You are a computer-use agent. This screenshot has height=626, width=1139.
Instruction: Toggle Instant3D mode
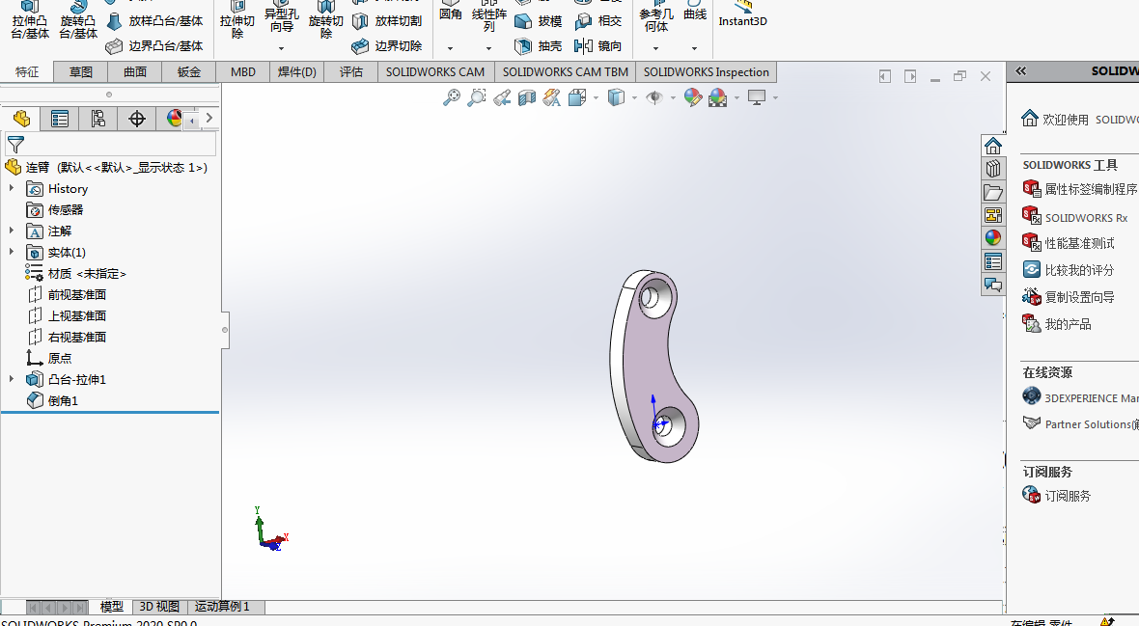pyautogui.click(x=742, y=14)
